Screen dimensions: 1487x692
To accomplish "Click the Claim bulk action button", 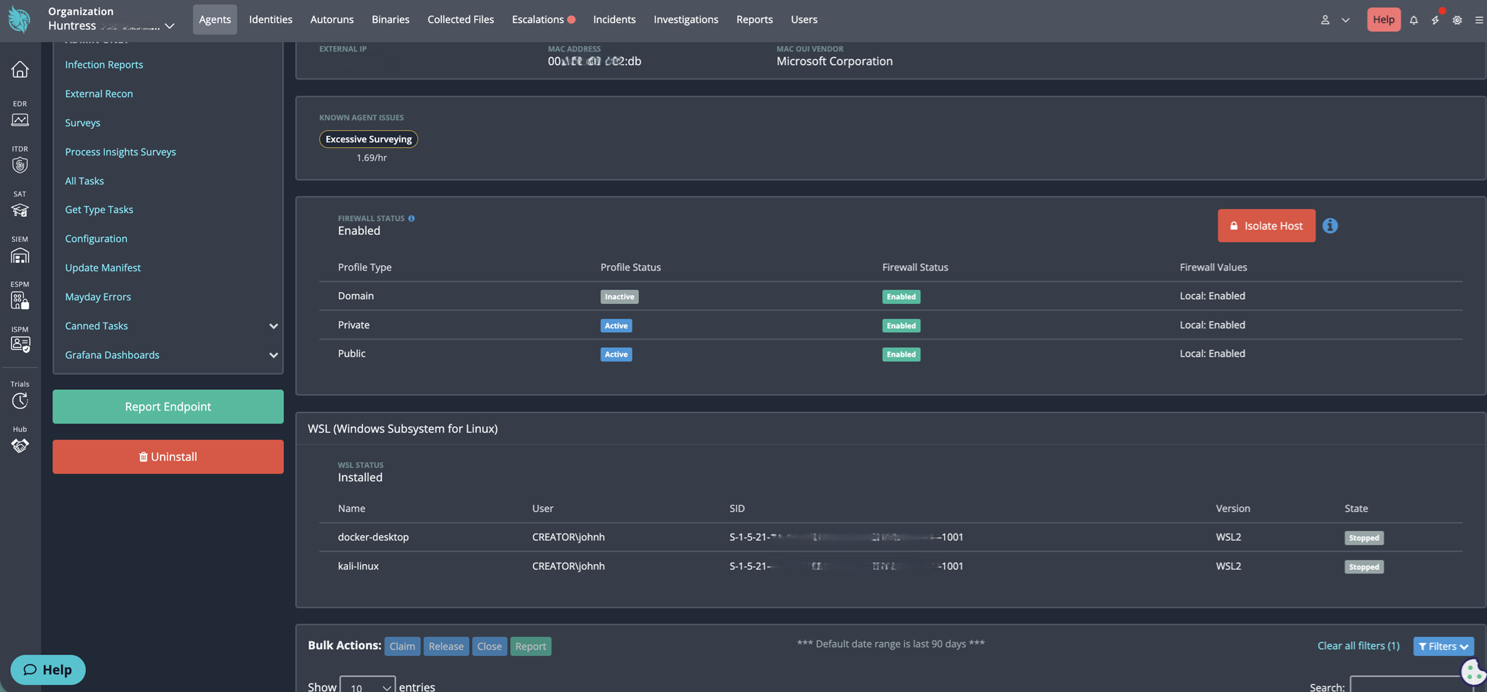I will [402, 646].
